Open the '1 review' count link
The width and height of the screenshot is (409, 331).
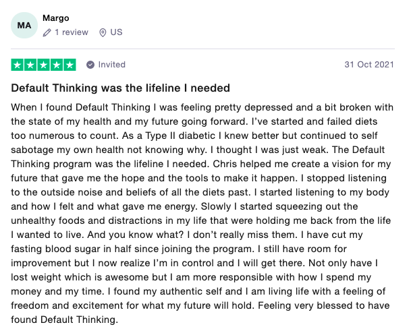click(x=70, y=32)
